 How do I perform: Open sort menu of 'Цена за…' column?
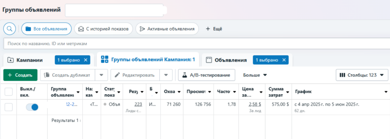[261, 92]
